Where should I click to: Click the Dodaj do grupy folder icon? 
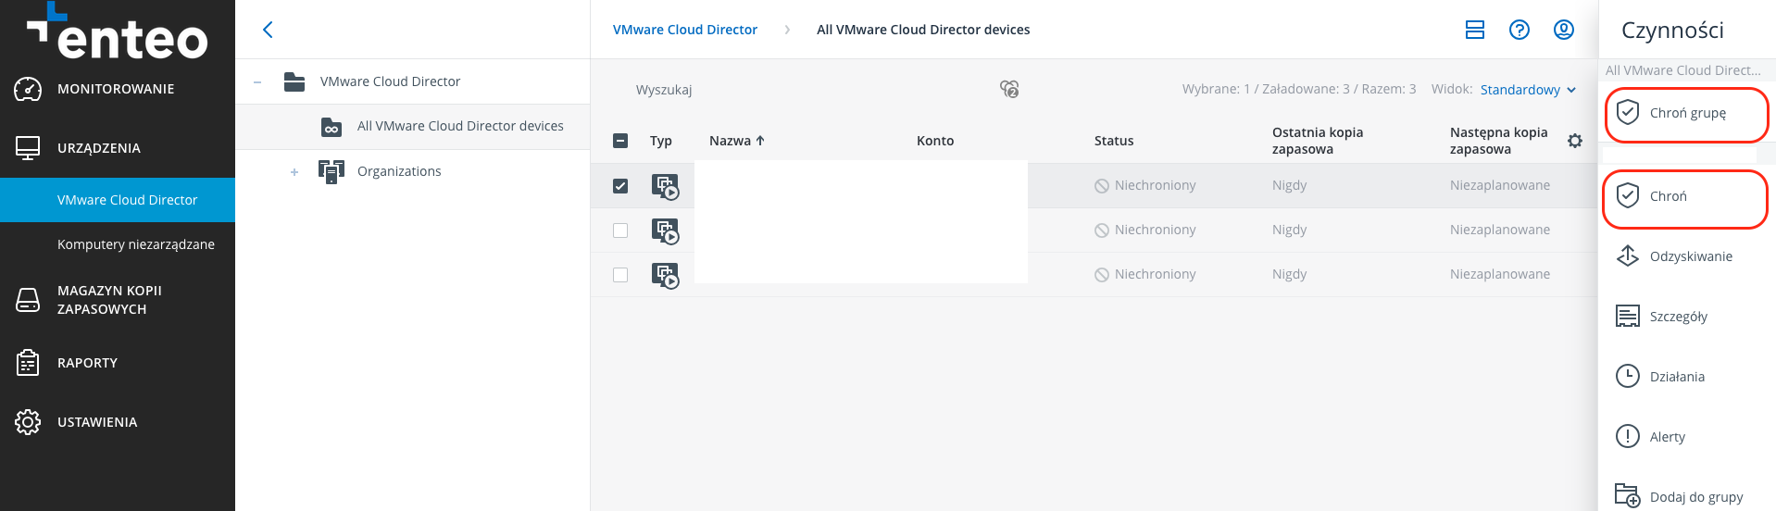click(1628, 495)
